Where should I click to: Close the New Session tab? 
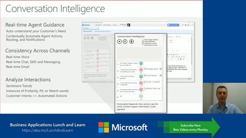(98, 28)
